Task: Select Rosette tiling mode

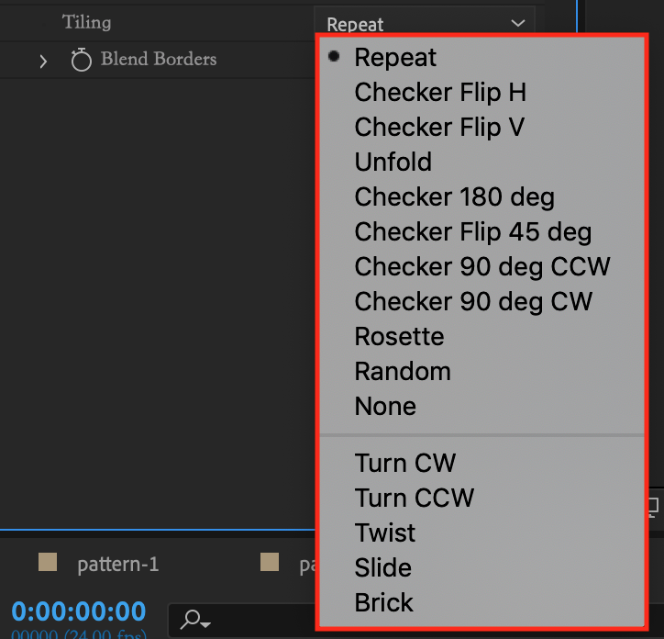Action: click(399, 337)
